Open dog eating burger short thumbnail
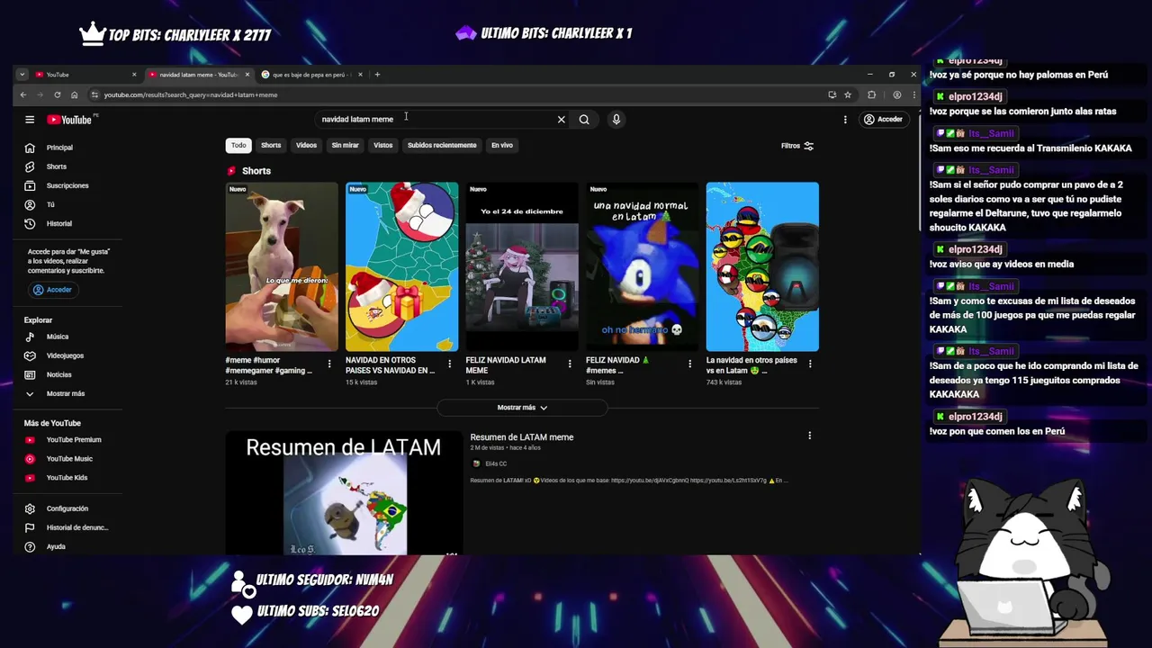The width and height of the screenshot is (1152, 648). pos(282,266)
